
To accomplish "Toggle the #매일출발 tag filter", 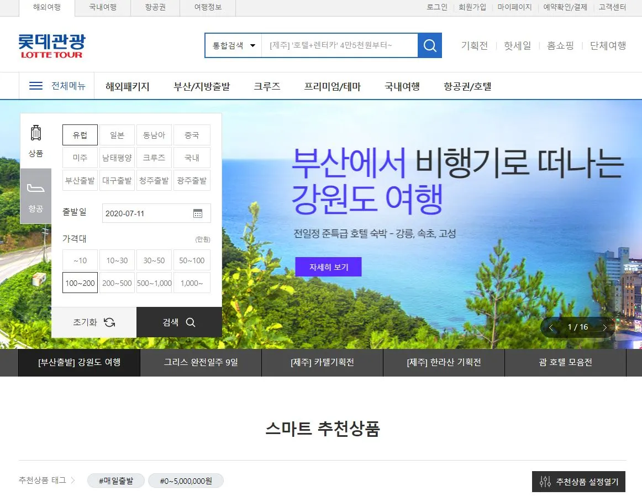I will click(115, 481).
